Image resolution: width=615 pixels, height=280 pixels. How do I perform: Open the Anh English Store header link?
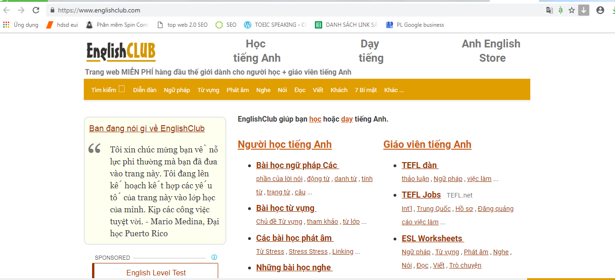coord(491,51)
